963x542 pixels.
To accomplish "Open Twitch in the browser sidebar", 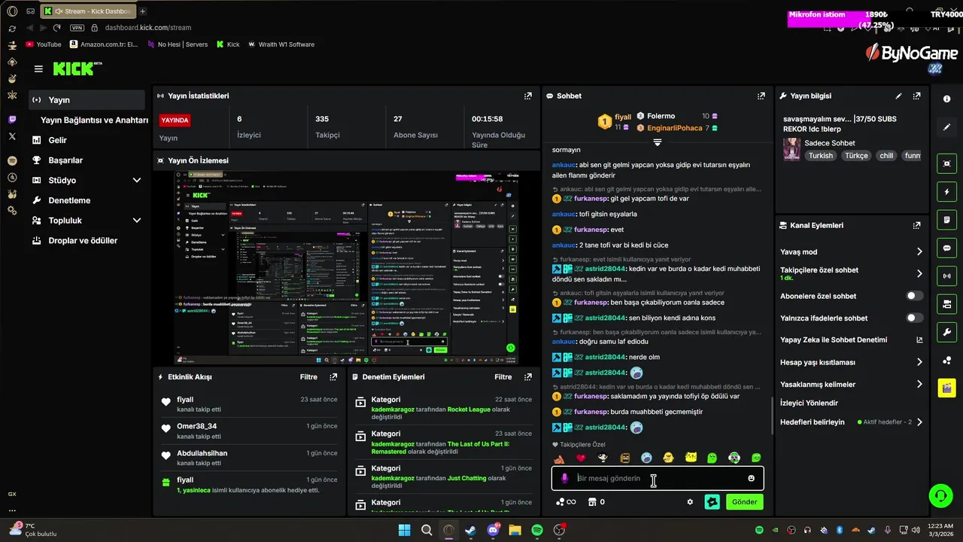I will coord(12,120).
